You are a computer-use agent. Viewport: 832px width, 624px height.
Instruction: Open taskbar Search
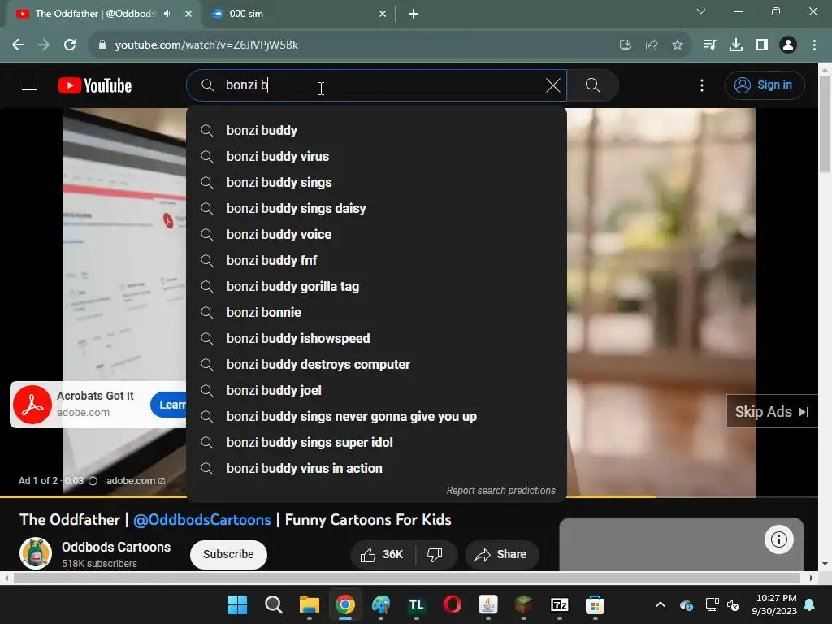point(273,604)
